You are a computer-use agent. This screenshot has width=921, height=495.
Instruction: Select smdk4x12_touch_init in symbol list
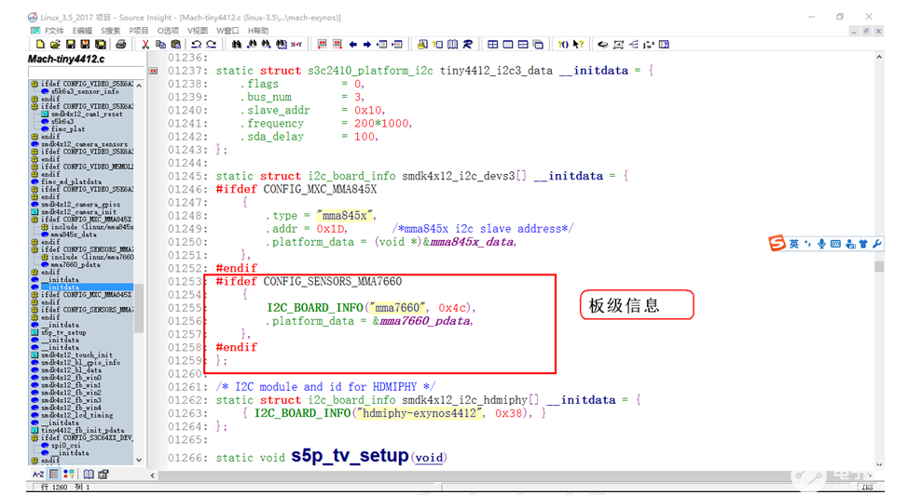point(77,355)
